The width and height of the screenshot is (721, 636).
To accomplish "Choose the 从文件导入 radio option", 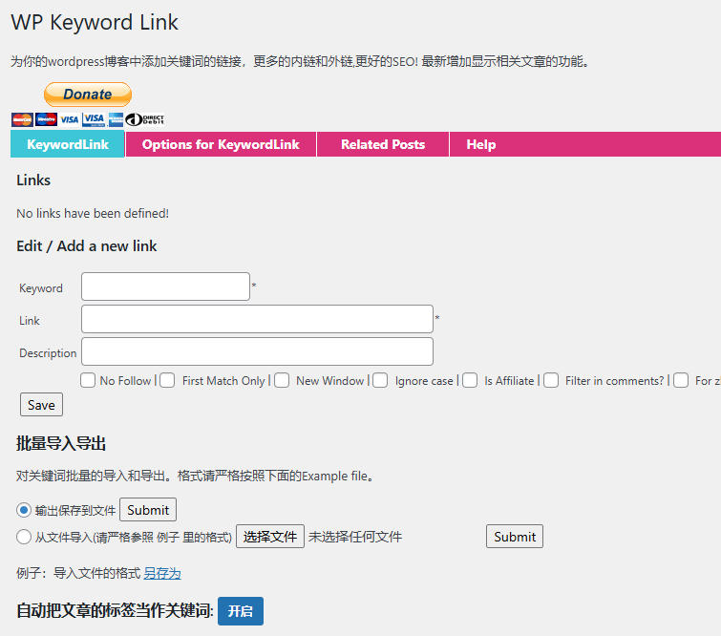I will pos(24,537).
